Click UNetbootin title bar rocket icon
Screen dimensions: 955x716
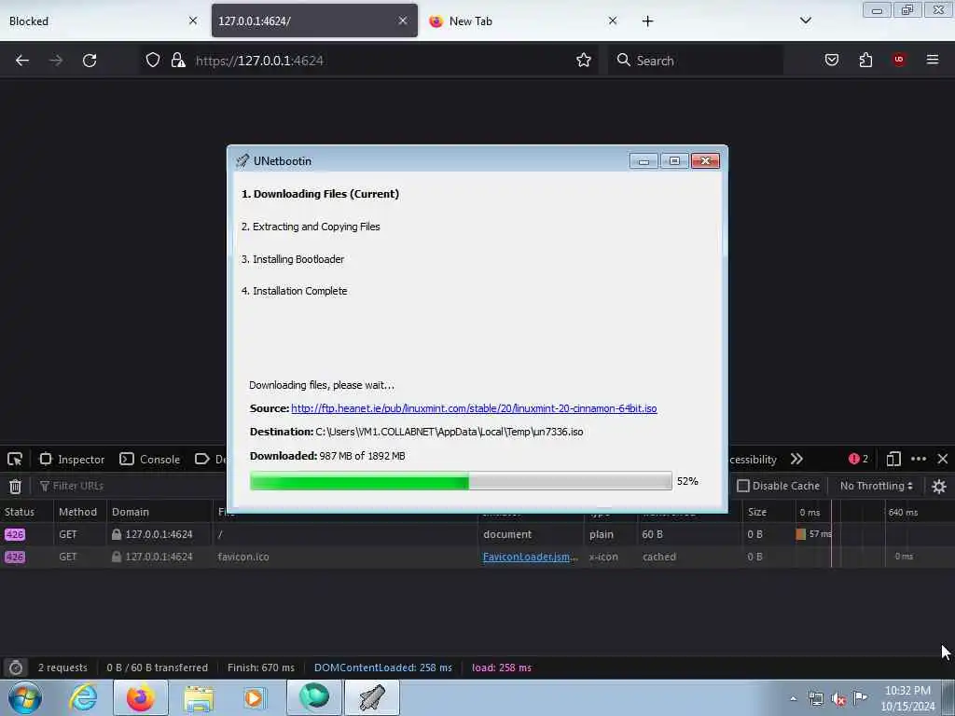click(242, 160)
